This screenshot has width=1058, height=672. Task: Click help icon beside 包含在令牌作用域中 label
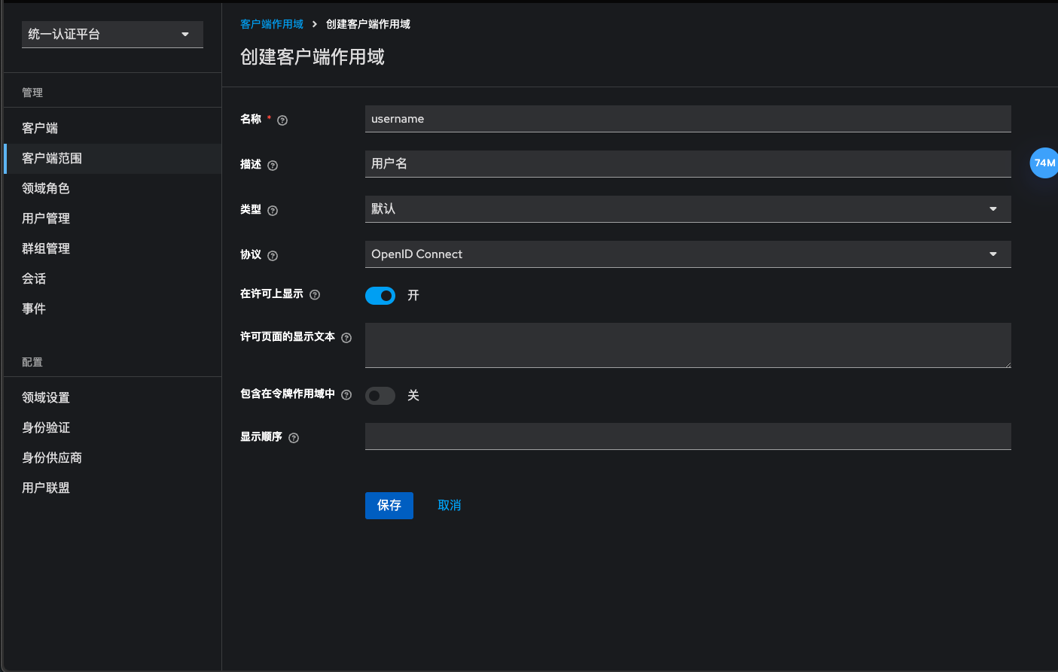point(346,395)
